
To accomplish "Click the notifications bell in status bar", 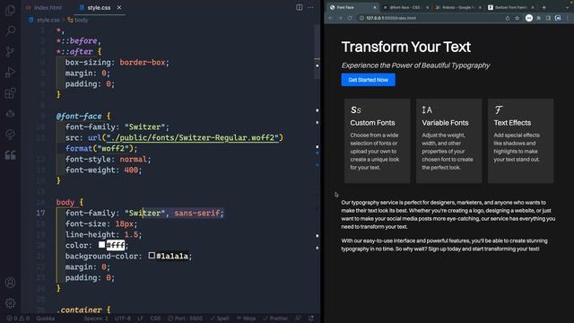I will coord(311,319).
